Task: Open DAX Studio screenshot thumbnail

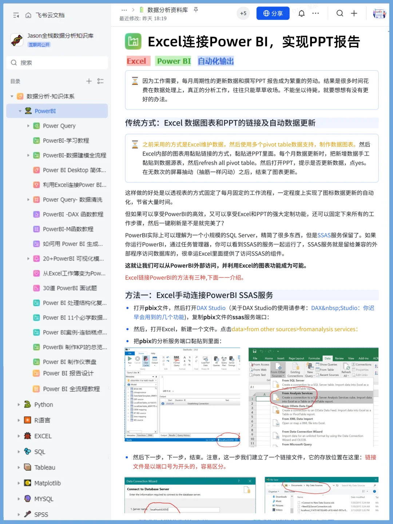Action: click(x=182, y=395)
